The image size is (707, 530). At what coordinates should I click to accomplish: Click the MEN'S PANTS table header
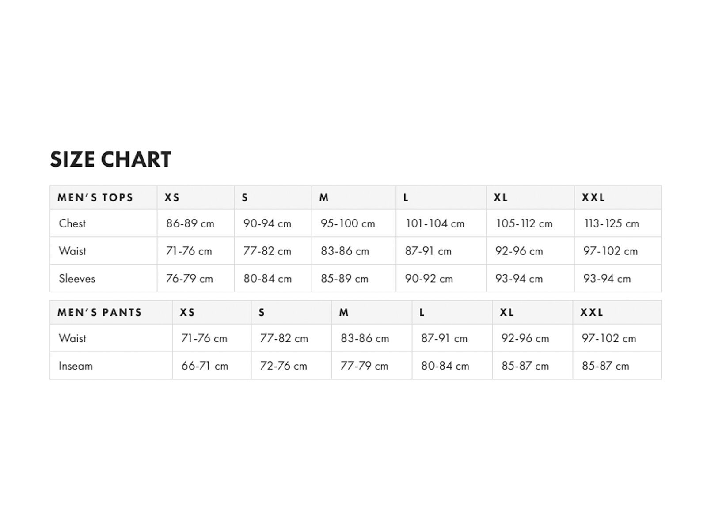click(99, 312)
